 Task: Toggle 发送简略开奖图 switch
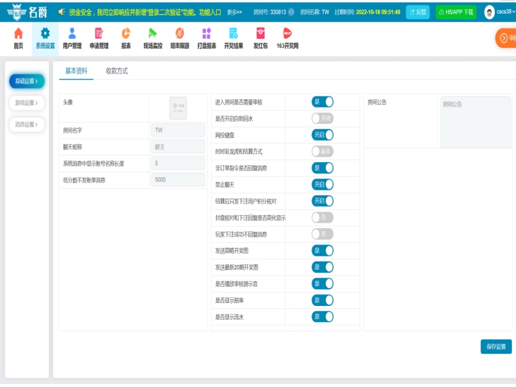click(x=323, y=251)
